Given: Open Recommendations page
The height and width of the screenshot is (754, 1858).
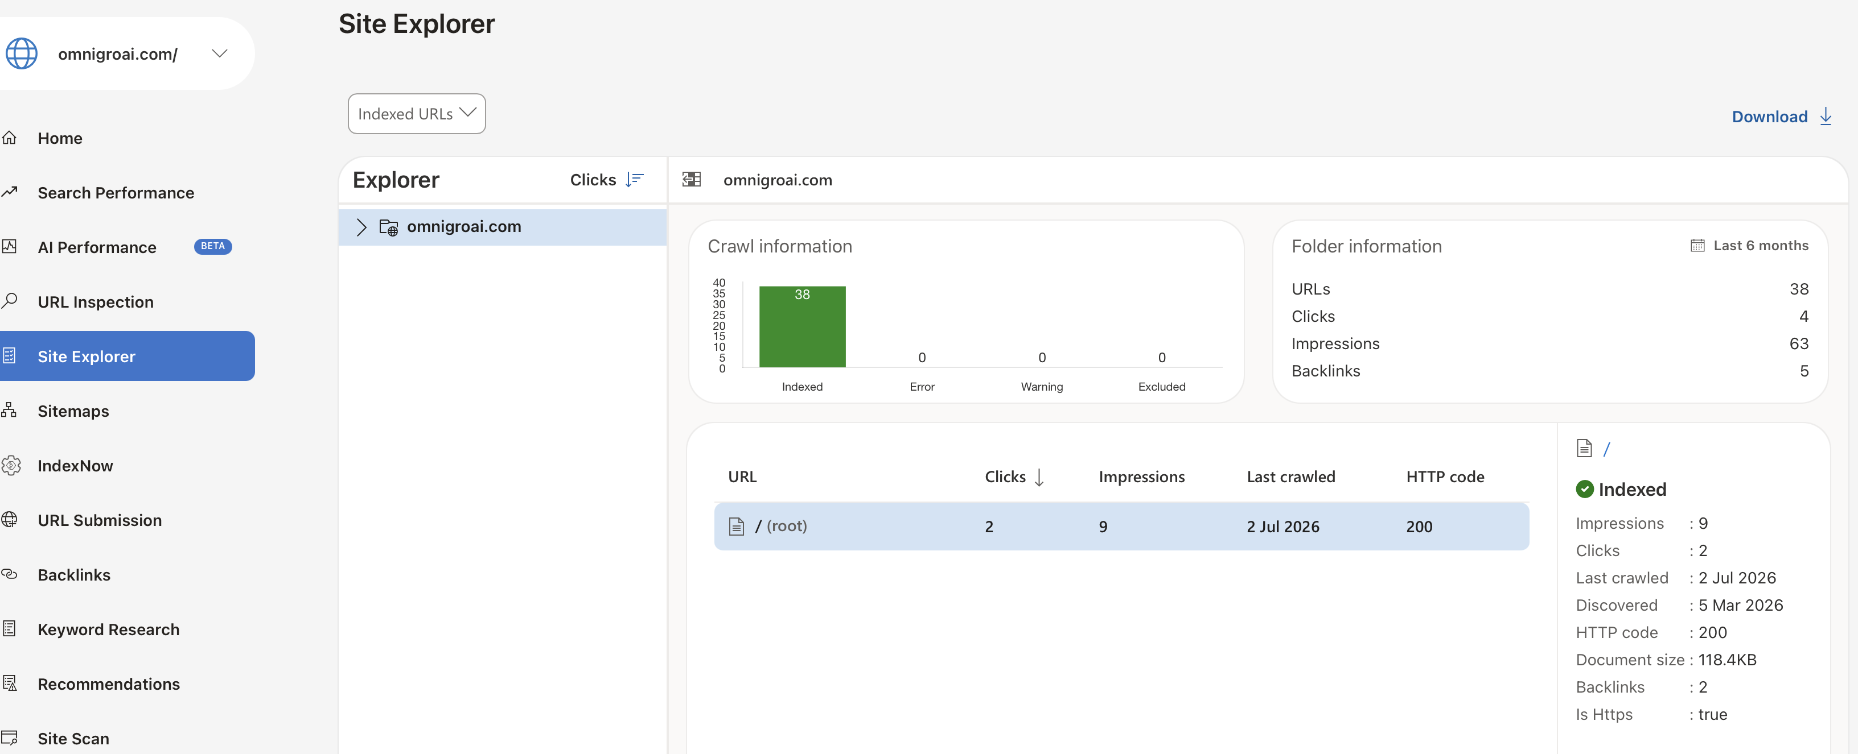Looking at the screenshot, I should [108, 684].
